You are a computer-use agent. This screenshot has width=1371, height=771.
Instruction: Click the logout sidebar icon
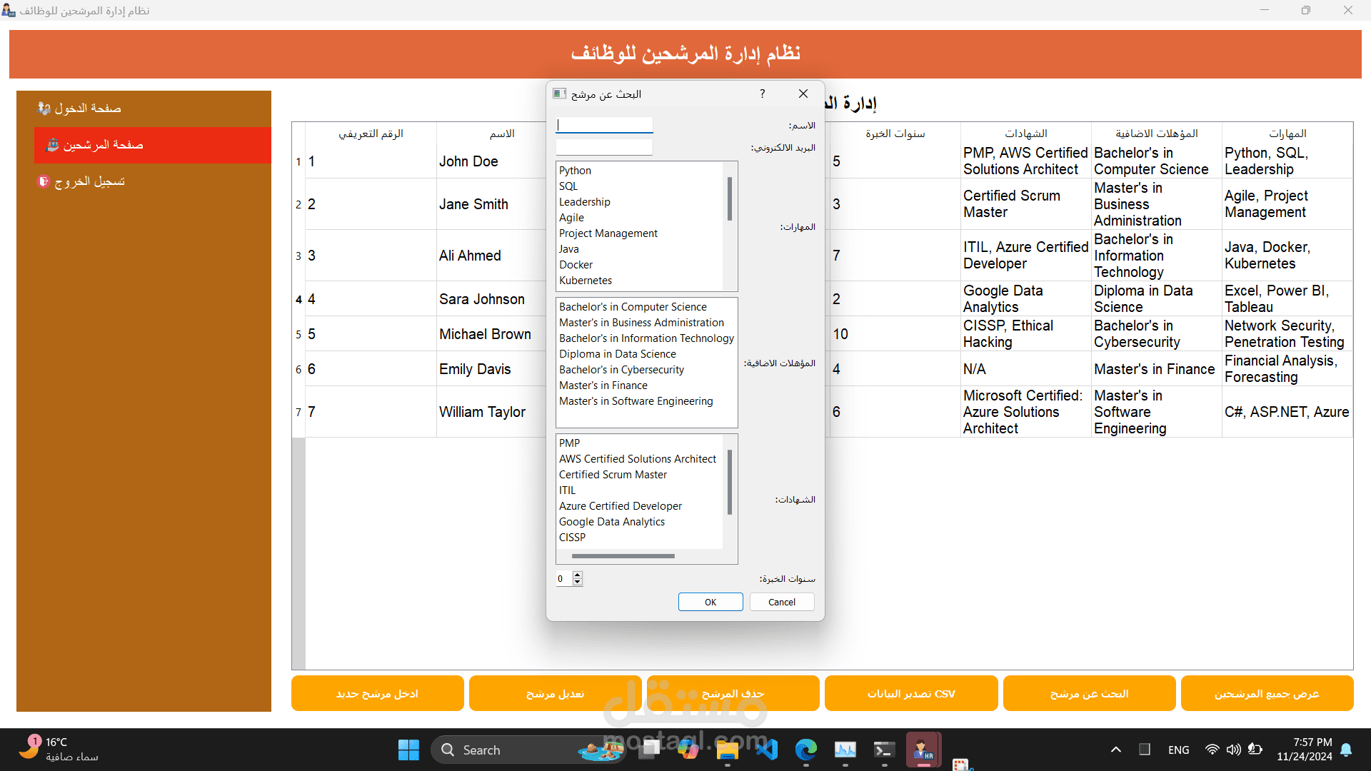[x=43, y=181]
